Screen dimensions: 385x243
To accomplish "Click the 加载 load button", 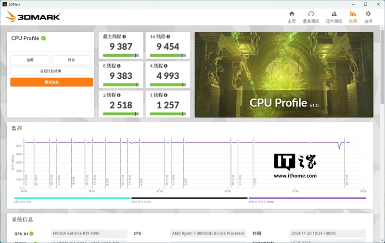I will [30, 60].
